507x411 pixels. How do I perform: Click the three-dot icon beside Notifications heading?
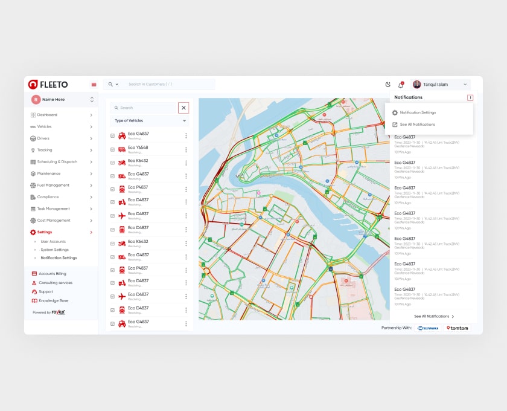pyautogui.click(x=470, y=97)
